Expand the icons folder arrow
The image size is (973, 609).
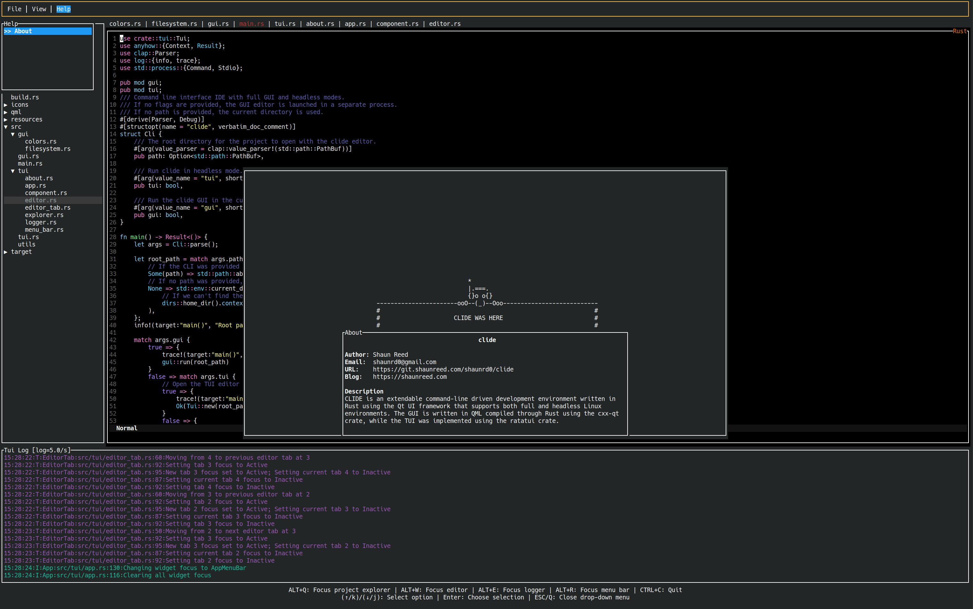[x=6, y=105]
